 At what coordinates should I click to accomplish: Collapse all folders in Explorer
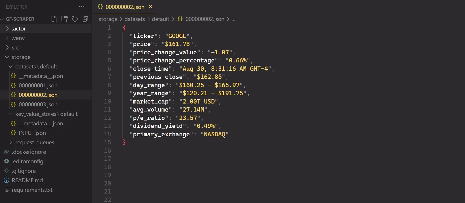click(85, 19)
